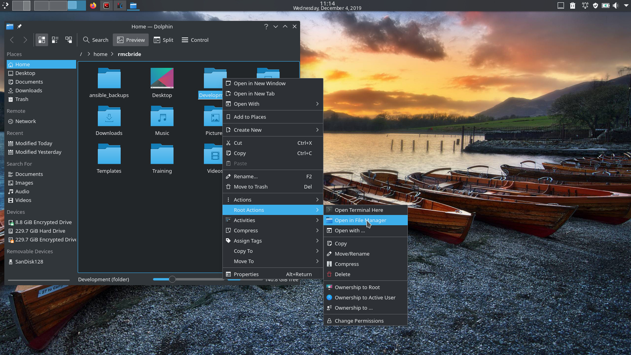This screenshot has height=355, width=631.
Task: Select the Training folder icon
Action: tap(162, 154)
